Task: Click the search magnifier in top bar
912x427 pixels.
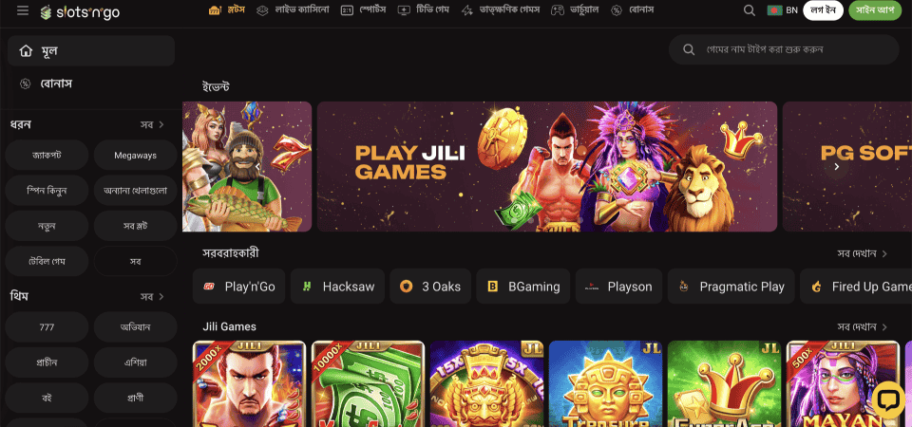Action: (750, 10)
